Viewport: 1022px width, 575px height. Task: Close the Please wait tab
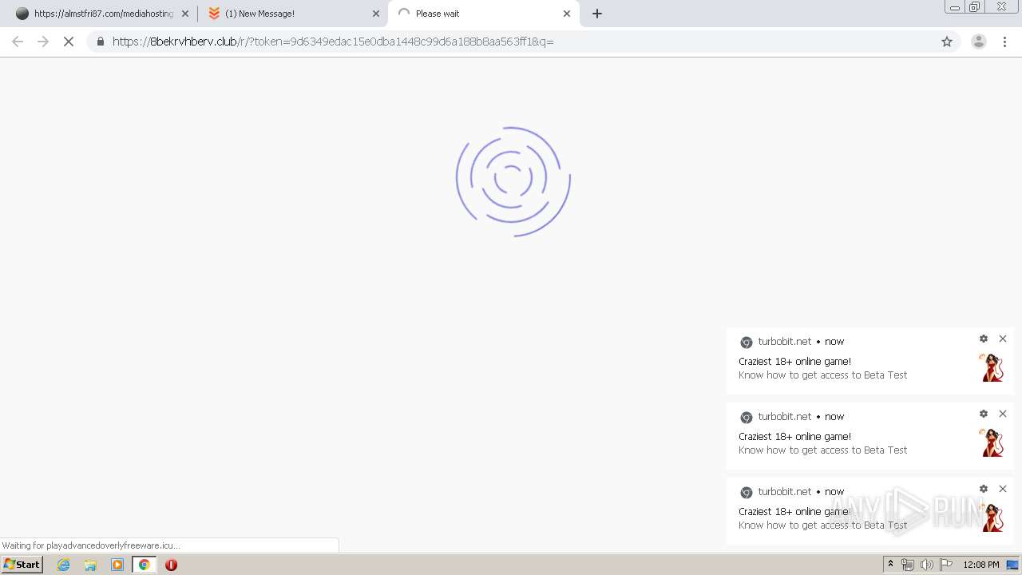pos(567,14)
